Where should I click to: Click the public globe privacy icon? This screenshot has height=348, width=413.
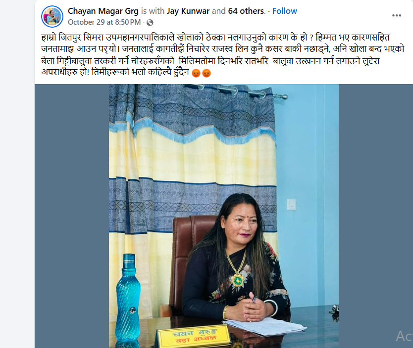click(x=150, y=23)
